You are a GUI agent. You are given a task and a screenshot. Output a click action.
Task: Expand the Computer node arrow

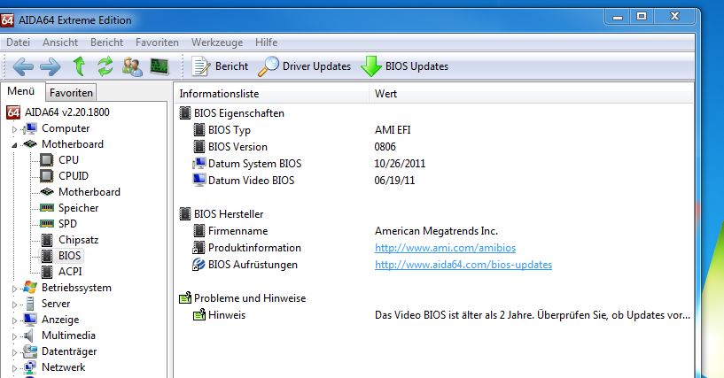(x=14, y=129)
